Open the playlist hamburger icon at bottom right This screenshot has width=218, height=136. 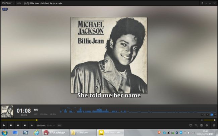pos(214,125)
